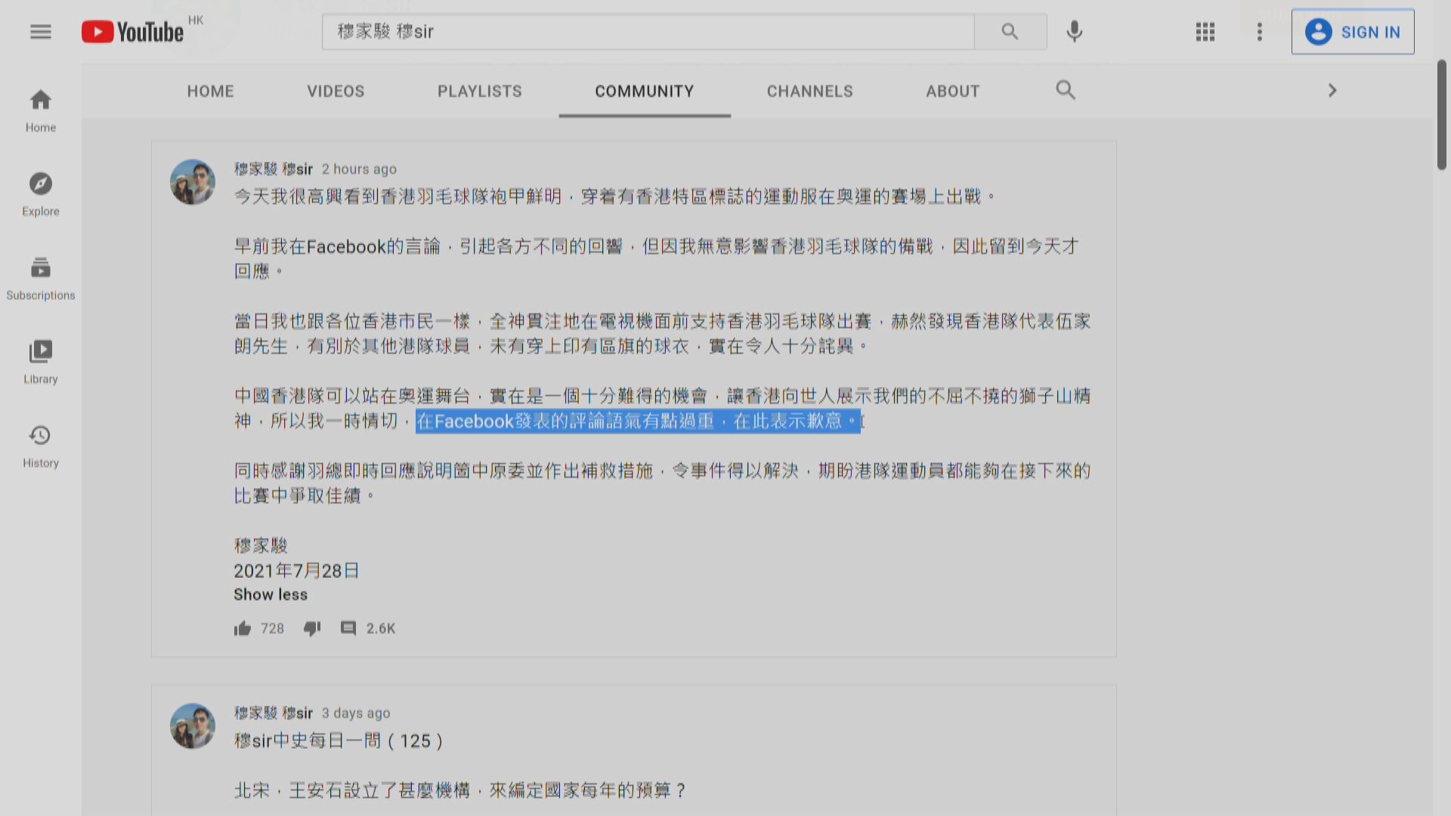Viewport: 1451px width, 816px height.
Task: Dislike the apology community post
Action: coord(312,628)
